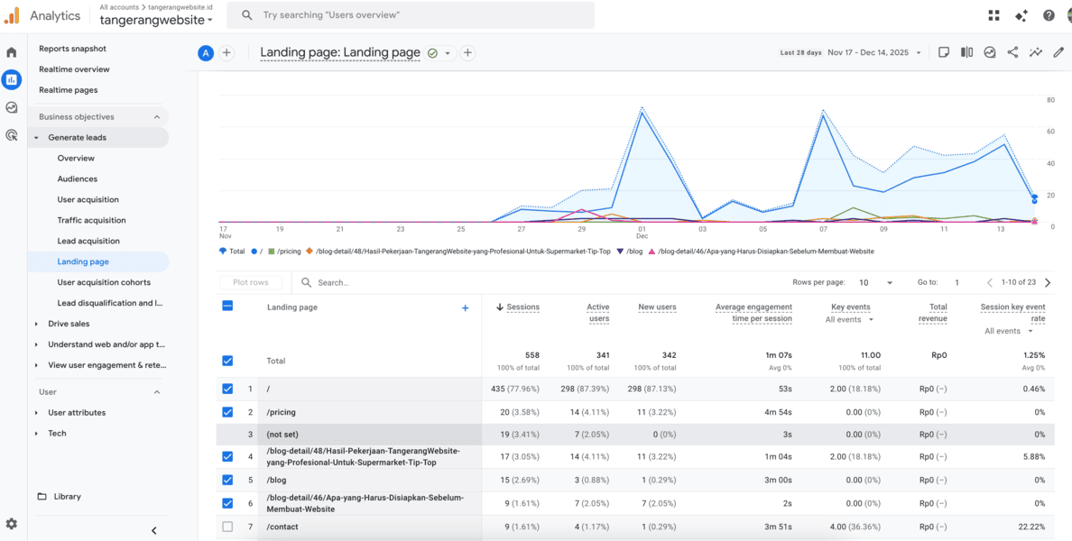The image size is (1072, 541).
Task: Open the Help question mark icon
Action: tap(1049, 15)
